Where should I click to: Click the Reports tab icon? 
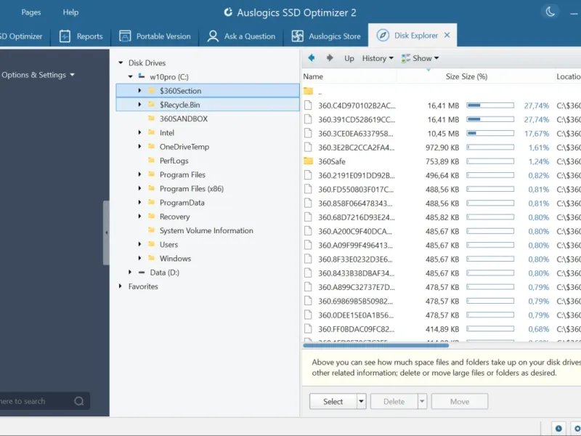65,36
